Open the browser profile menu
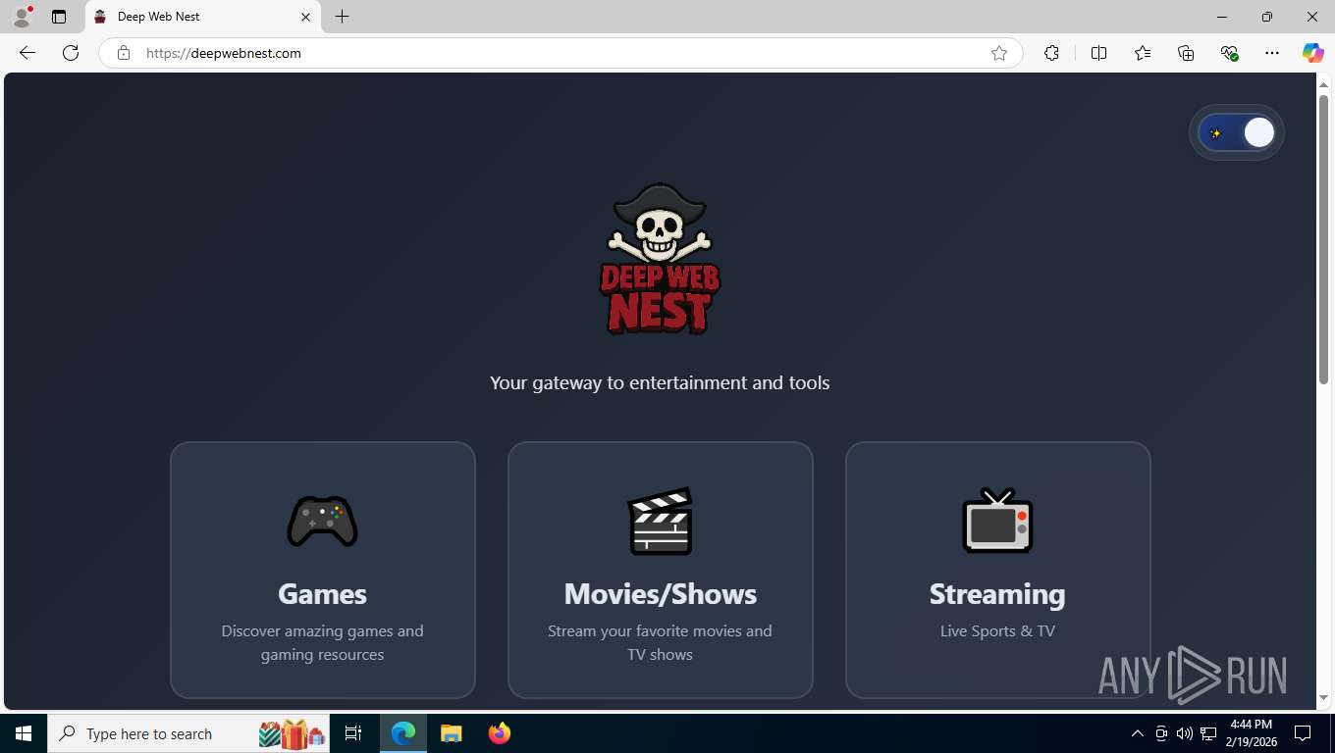 coord(21,17)
